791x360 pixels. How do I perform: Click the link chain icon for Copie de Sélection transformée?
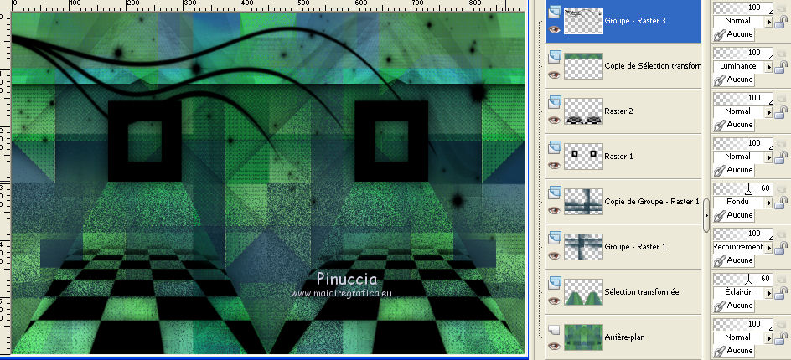[720, 80]
